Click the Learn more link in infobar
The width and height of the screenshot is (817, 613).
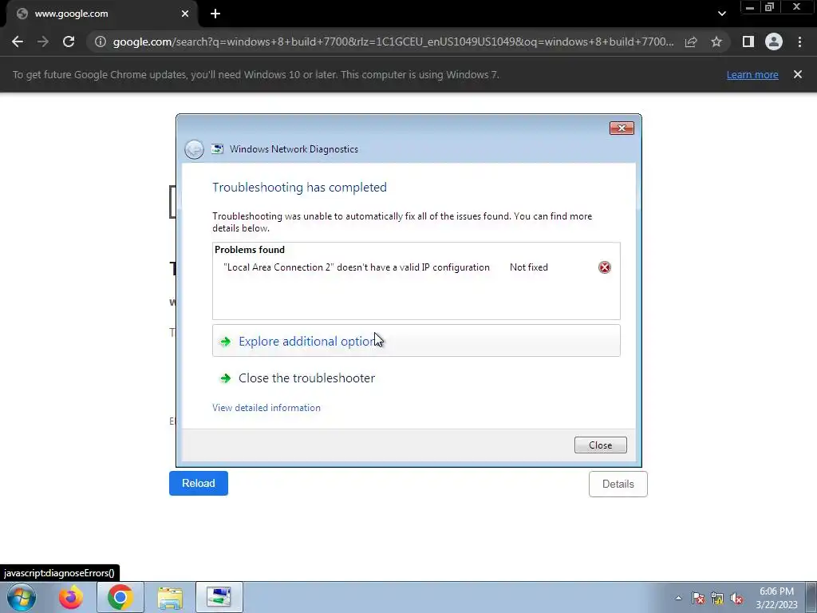tap(752, 74)
